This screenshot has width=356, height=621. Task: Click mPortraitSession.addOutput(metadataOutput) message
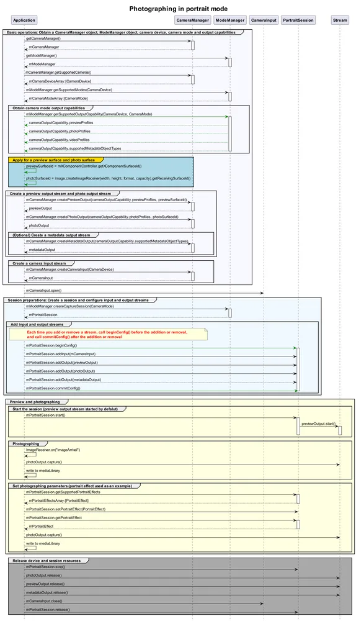63,380
